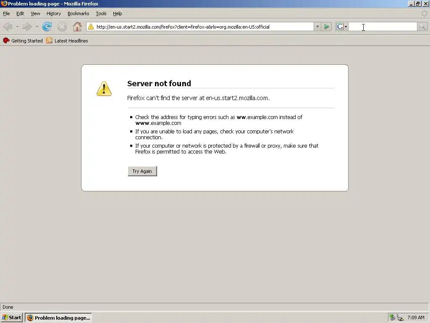Click the large yellow warning icon
430x323 pixels.
(x=104, y=88)
